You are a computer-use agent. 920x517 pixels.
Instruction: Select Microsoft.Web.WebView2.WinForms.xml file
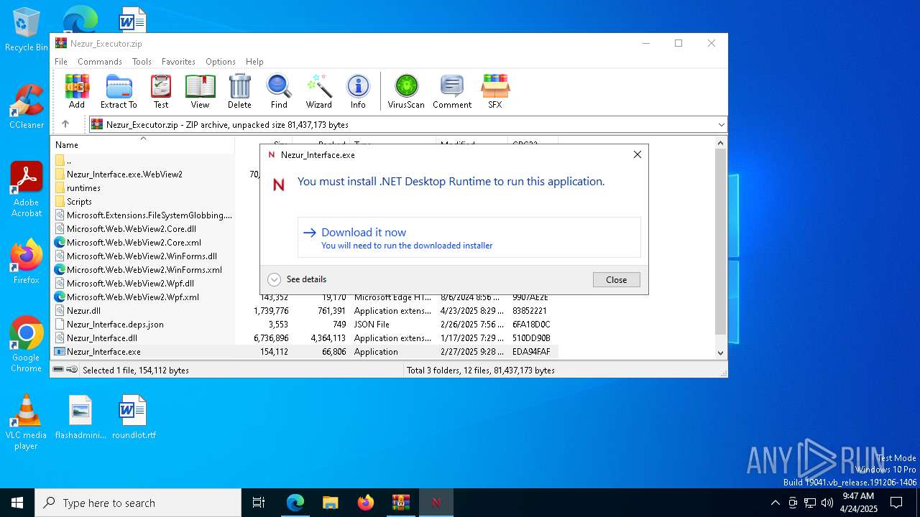[144, 269]
